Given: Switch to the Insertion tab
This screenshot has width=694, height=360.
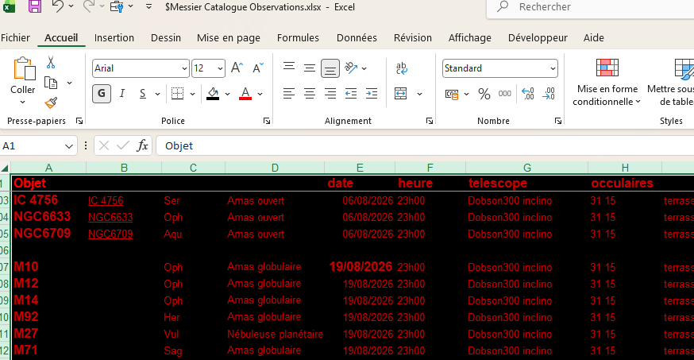Looking at the screenshot, I should point(114,38).
